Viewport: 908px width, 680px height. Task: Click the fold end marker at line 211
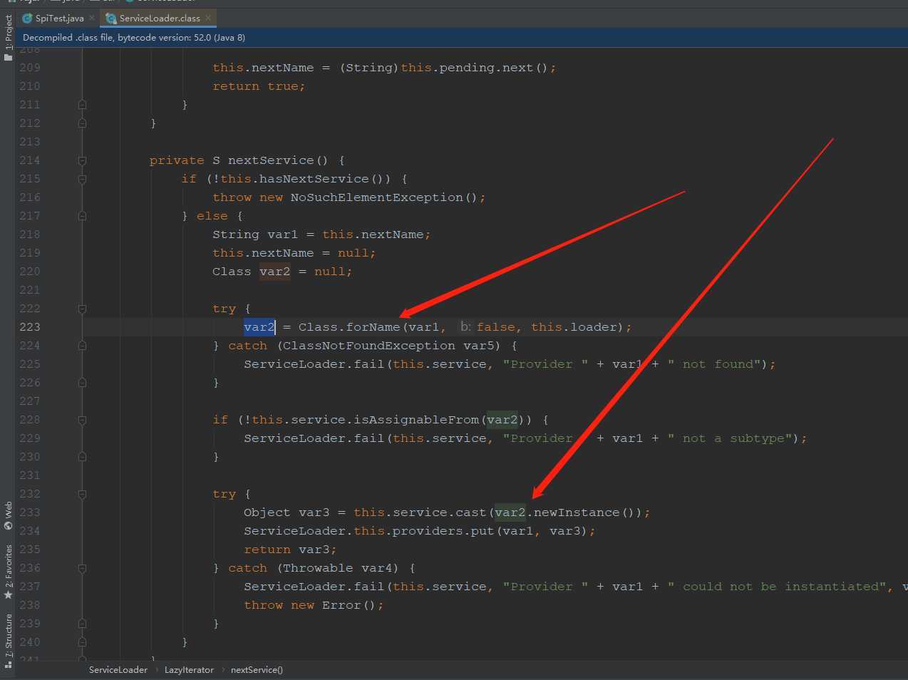82,105
